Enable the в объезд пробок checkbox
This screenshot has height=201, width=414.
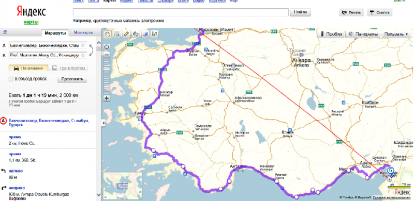coord(11,79)
